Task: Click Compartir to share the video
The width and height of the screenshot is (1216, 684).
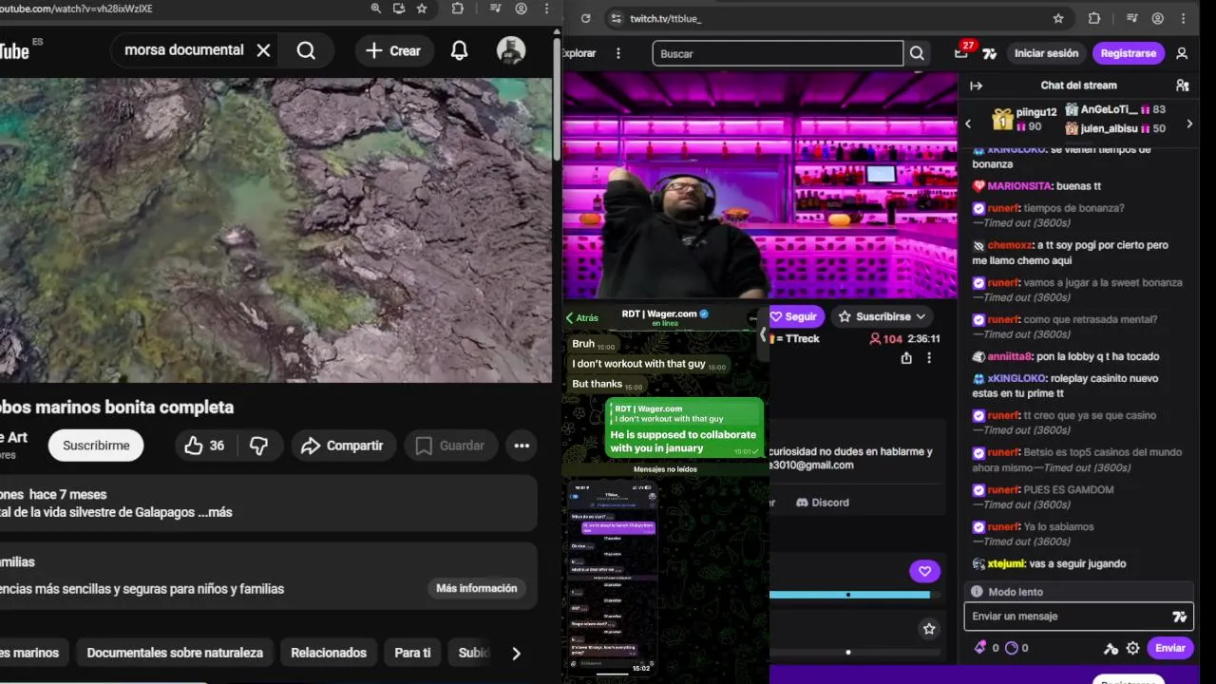Action: 342,446
